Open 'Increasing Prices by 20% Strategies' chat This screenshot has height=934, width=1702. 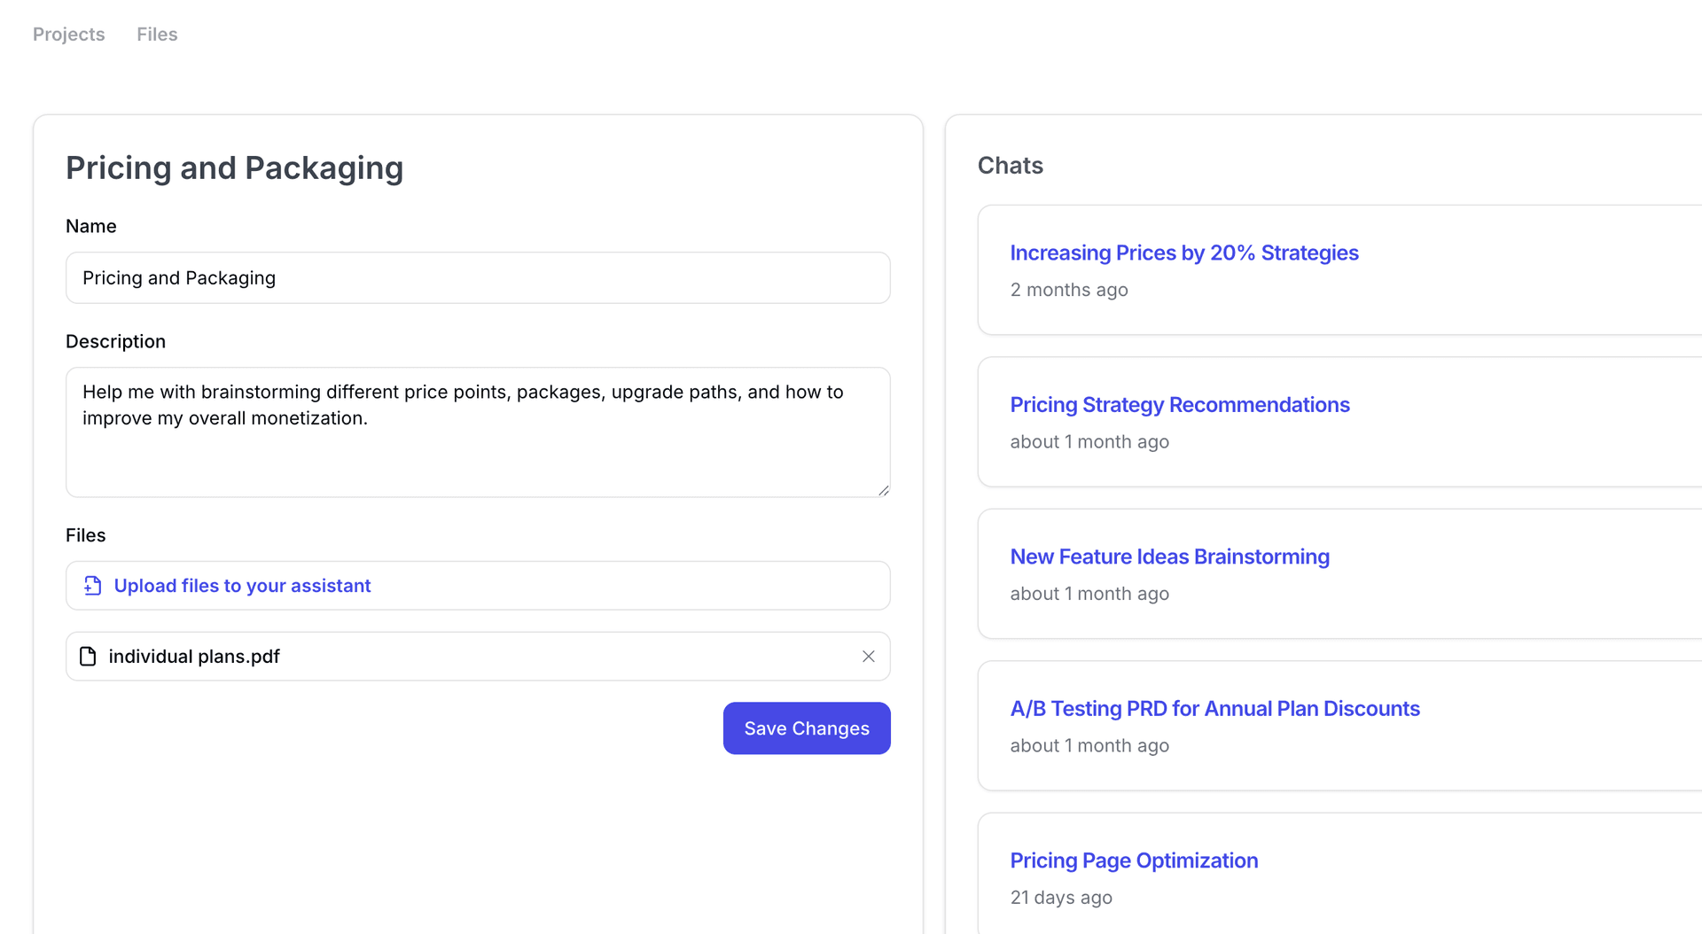[x=1183, y=253]
